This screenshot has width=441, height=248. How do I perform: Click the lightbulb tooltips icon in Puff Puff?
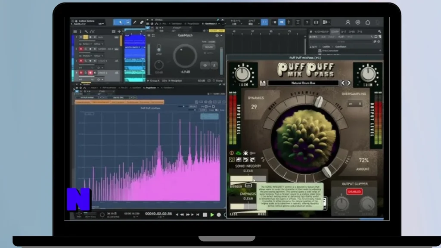(x=232, y=160)
